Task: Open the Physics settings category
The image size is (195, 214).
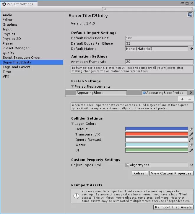Action: pyautogui.click(x=9, y=34)
